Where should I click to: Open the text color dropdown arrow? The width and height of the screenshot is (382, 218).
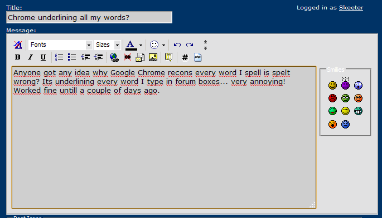pos(141,45)
